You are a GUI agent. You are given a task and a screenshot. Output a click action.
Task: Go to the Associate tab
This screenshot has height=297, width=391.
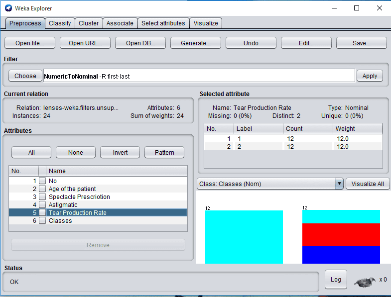coord(120,23)
